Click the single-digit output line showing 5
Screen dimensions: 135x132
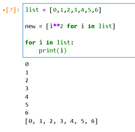pos(27,105)
